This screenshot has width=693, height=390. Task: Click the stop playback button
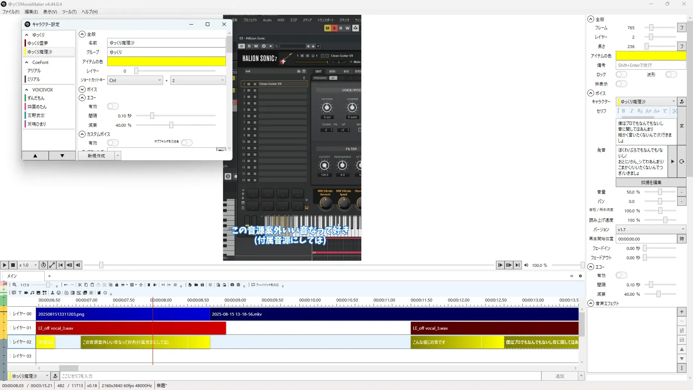(x=13, y=265)
